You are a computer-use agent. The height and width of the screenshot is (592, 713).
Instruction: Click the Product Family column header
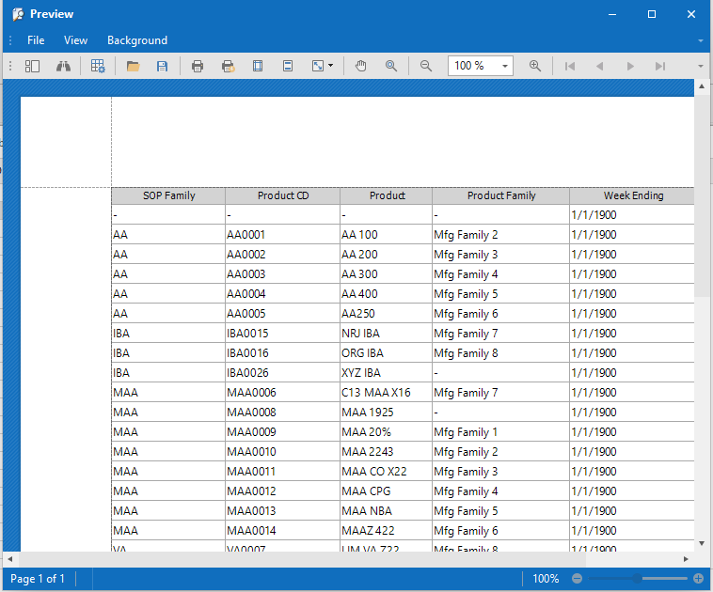click(x=501, y=195)
